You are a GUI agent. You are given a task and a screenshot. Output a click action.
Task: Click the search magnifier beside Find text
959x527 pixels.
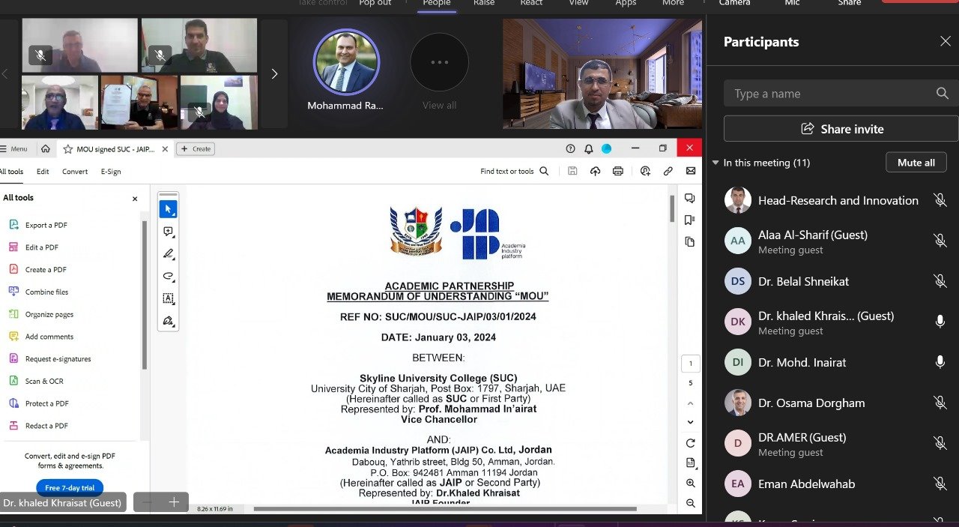pyautogui.click(x=545, y=171)
